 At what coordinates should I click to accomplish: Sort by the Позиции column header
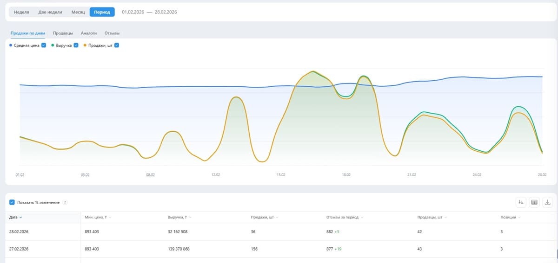pyautogui.click(x=510, y=217)
